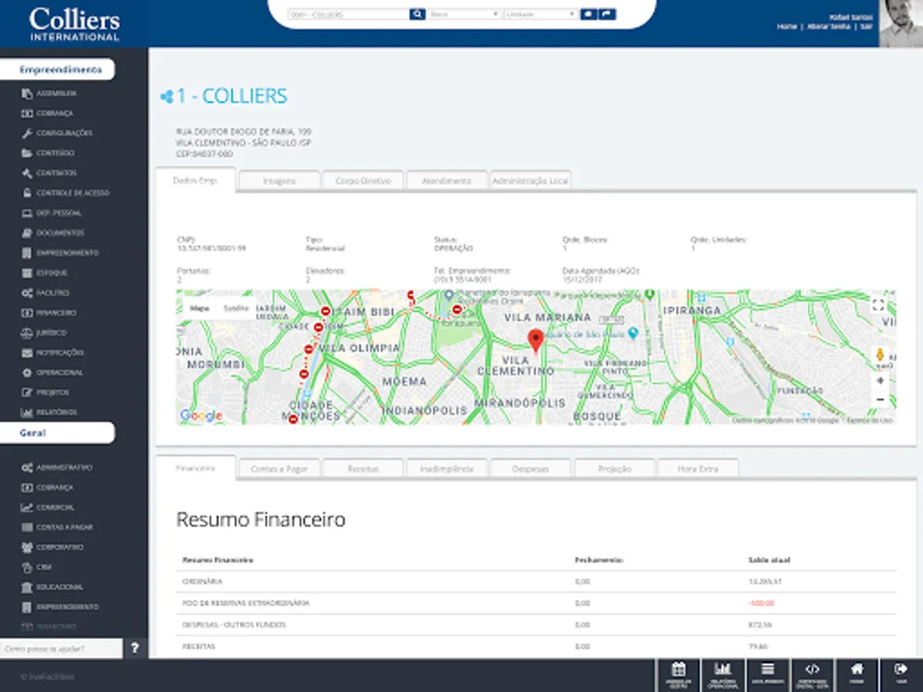Switch the map to Satélite view
This screenshot has width=923, height=692.
pos(236,308)
